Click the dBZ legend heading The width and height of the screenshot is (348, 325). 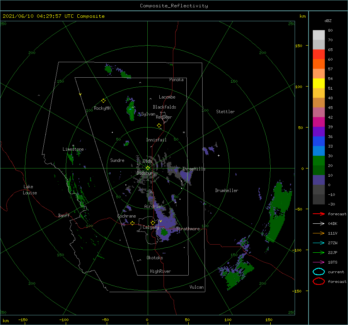coord(328,20)
